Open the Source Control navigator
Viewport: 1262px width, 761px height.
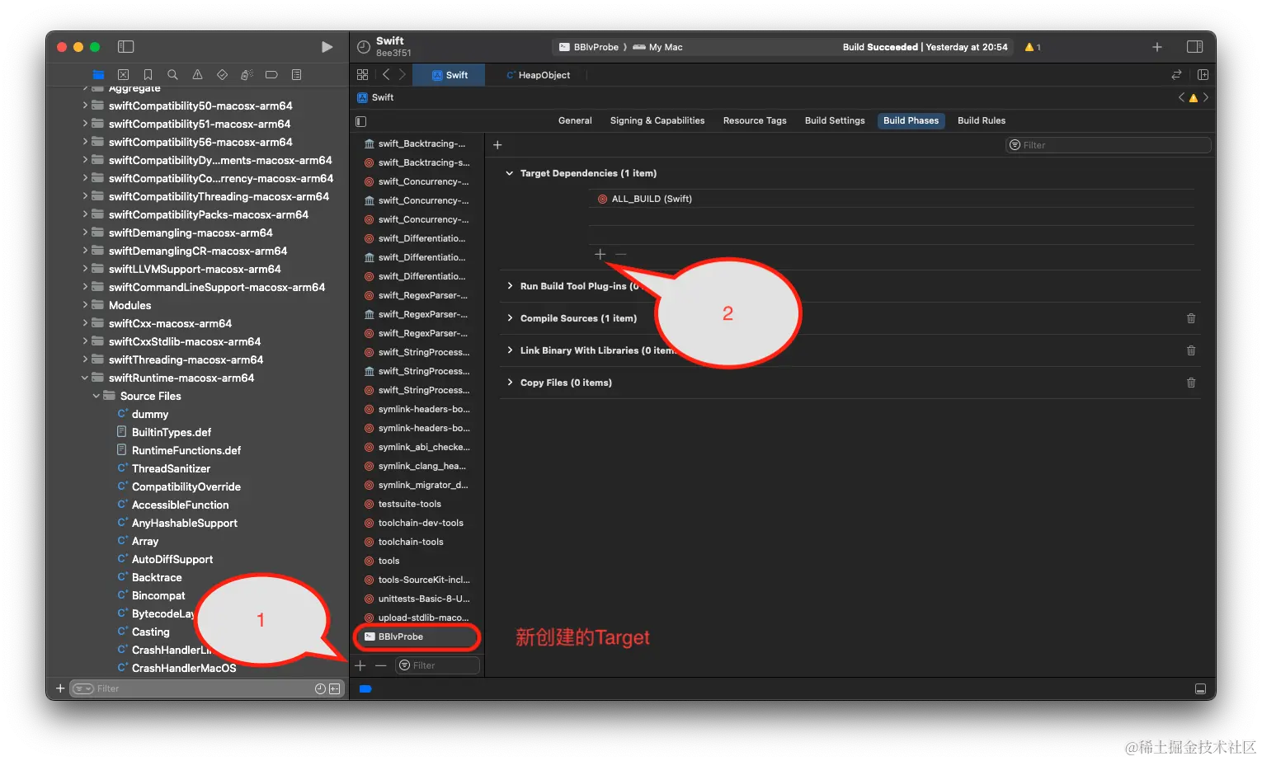[x=123, y=75]
